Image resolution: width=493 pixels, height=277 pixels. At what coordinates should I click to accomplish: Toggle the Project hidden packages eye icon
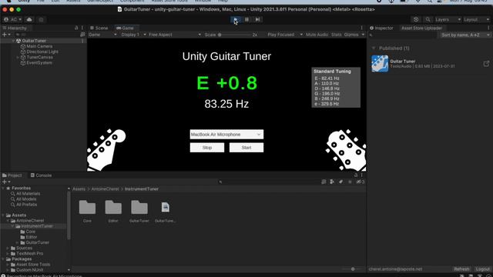point(361,182)
